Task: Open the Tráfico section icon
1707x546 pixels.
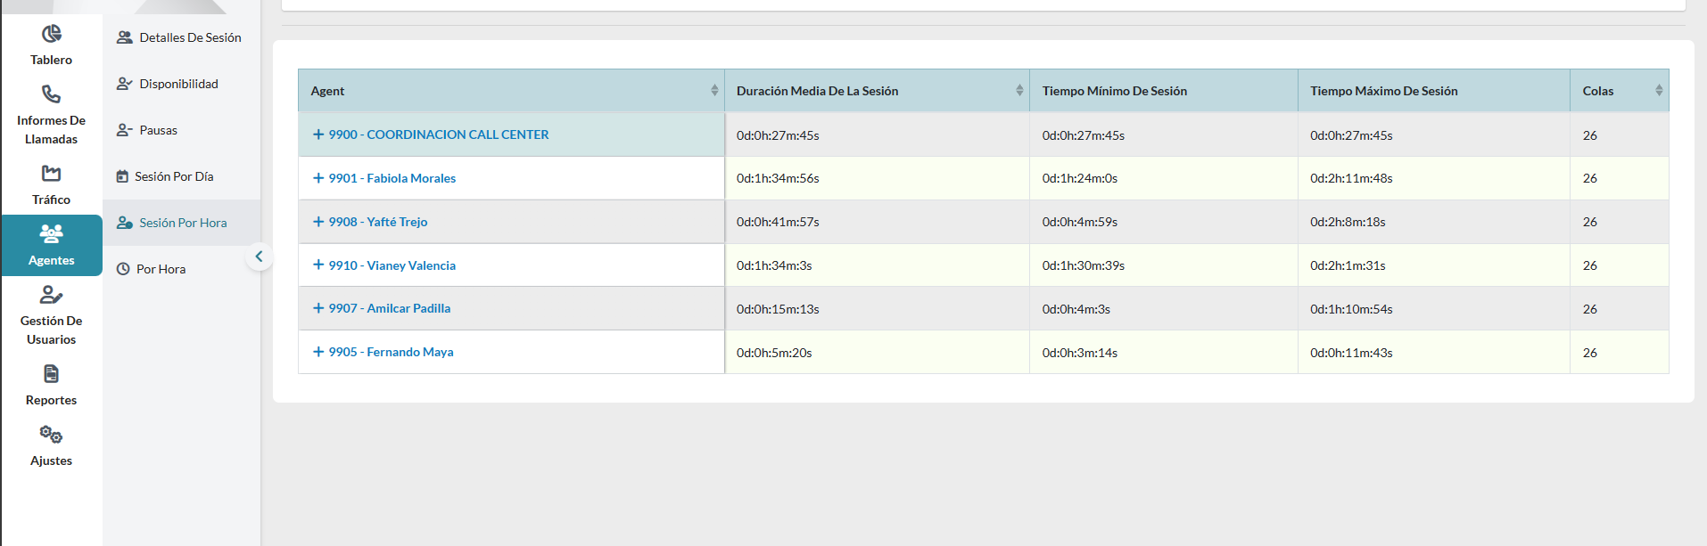Action: [x=52, y=174]
